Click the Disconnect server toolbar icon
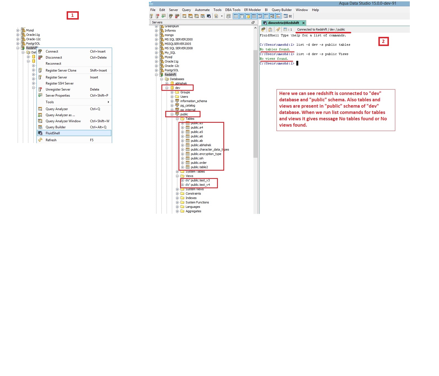This screenshot has width=439, height=376. pos(177,16)
